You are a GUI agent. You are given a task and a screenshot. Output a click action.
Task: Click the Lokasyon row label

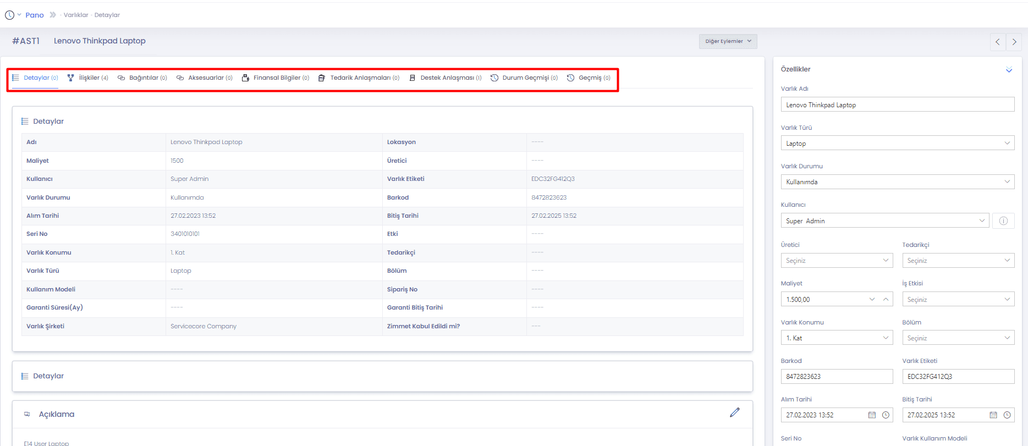coord(402,142)
